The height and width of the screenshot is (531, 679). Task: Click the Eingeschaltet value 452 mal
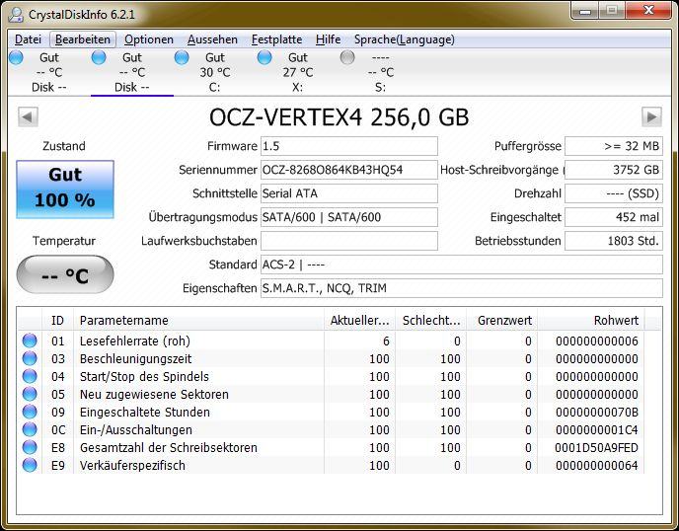click(x=614, y=217)
